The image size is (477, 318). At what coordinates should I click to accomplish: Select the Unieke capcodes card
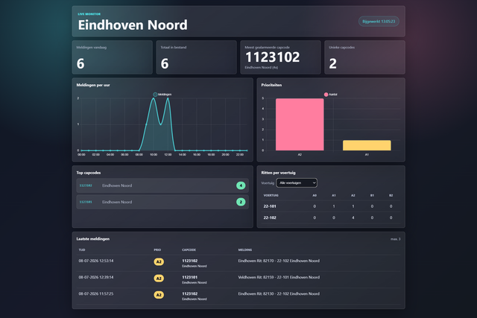(364, 57)
